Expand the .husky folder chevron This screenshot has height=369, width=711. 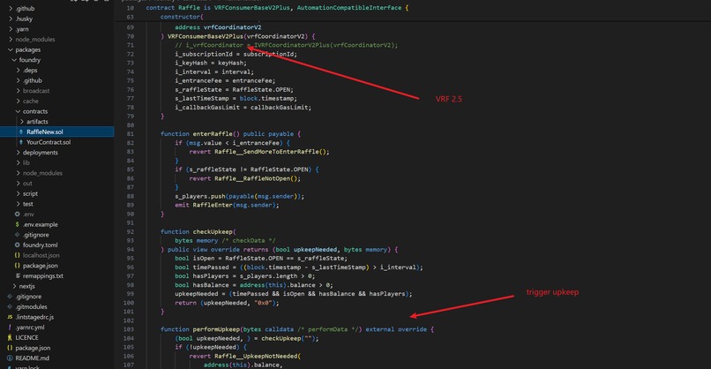coord(11,19)
